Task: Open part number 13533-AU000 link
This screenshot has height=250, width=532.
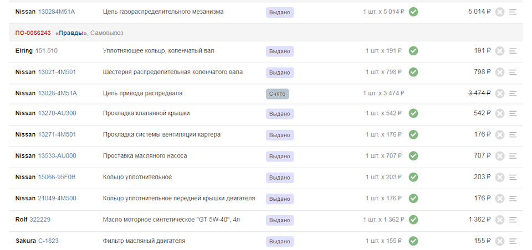Action: [57, 156]
